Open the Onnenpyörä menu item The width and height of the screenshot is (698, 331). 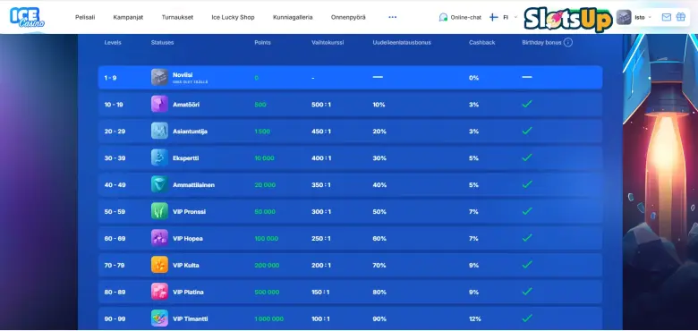(x=348, y=17)
